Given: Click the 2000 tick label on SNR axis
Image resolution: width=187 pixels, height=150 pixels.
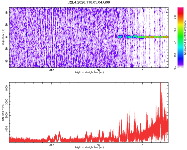Looking at the screenshot, I should pos(7,115).
